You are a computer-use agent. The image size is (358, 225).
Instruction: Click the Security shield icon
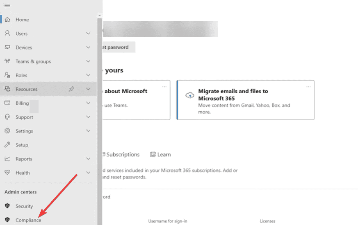tap(7, 206)
